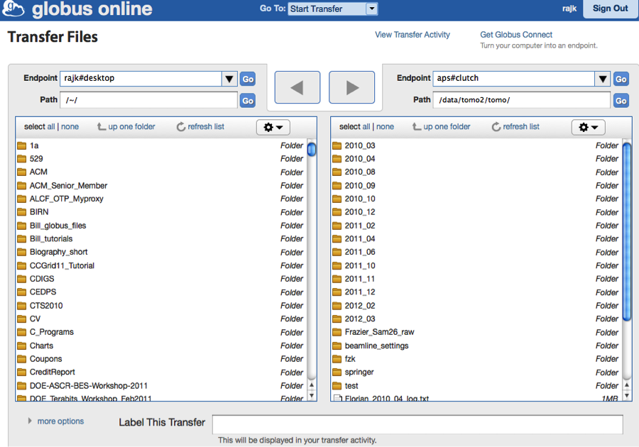Image resolution: width=639 pixels, height=447 pixels.
Task: Select the 2010_03 folder icon
Action: coord(337,145)
